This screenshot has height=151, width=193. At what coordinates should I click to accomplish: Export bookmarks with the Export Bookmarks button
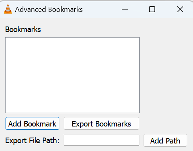[x=101, y=123]
